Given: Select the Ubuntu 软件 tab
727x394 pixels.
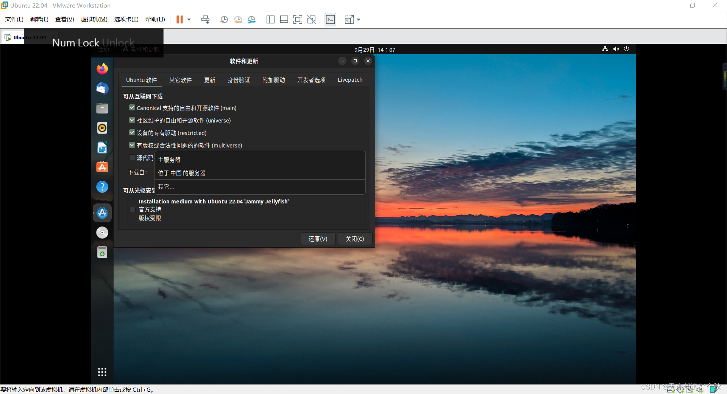Looking at the screenshot, I should pyautogui.click(x=142, y=80).
